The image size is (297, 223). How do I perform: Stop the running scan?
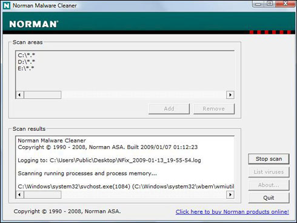pos(269,159)
